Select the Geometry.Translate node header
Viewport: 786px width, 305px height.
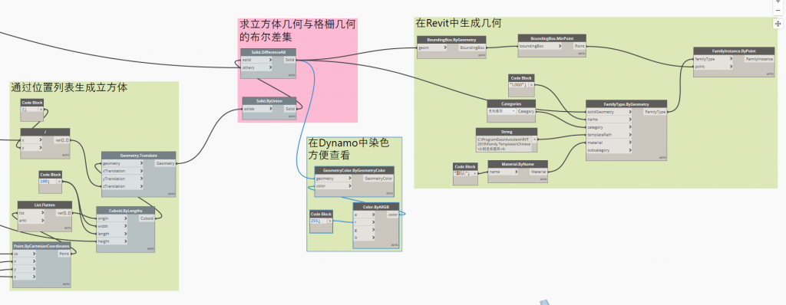point(138,156)
